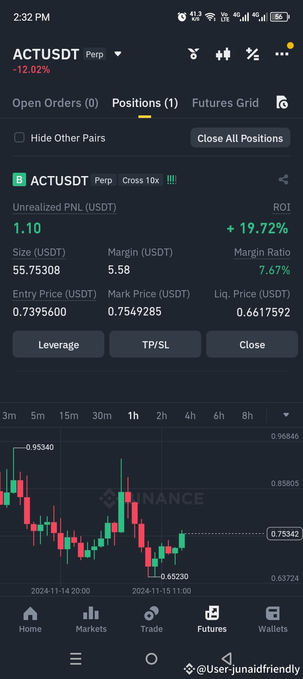Tap the 0.7549285 mark price value
The height and width of the screenshot is (679, 303).
point(135,312)
